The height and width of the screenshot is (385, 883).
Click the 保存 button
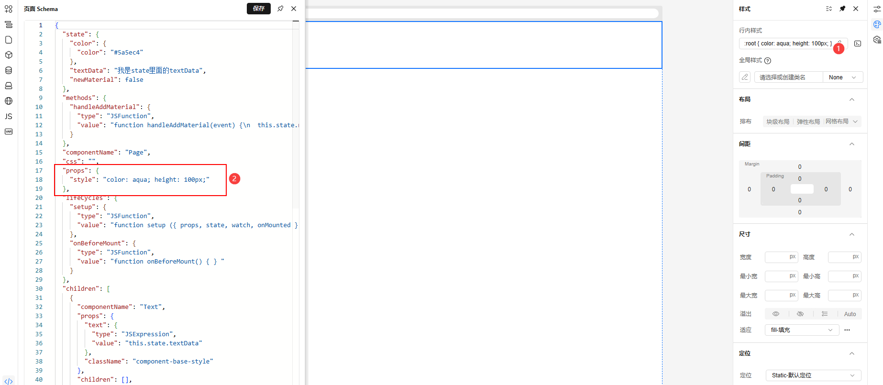(x=258, y=9)
